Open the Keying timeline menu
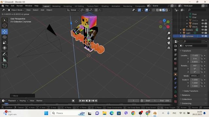The height and width of the screenshot is (117, 209). [24, 101]
